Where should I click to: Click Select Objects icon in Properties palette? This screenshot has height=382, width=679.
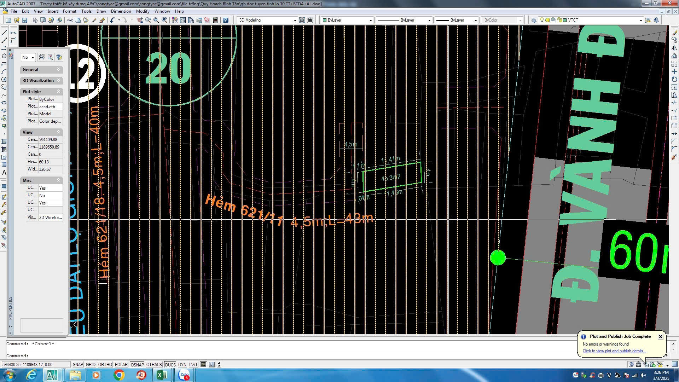tap(51, 57)
